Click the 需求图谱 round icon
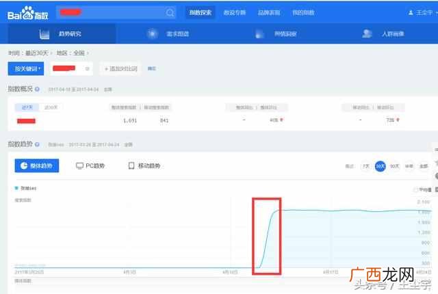438x294 pixels. pos(153,34)
